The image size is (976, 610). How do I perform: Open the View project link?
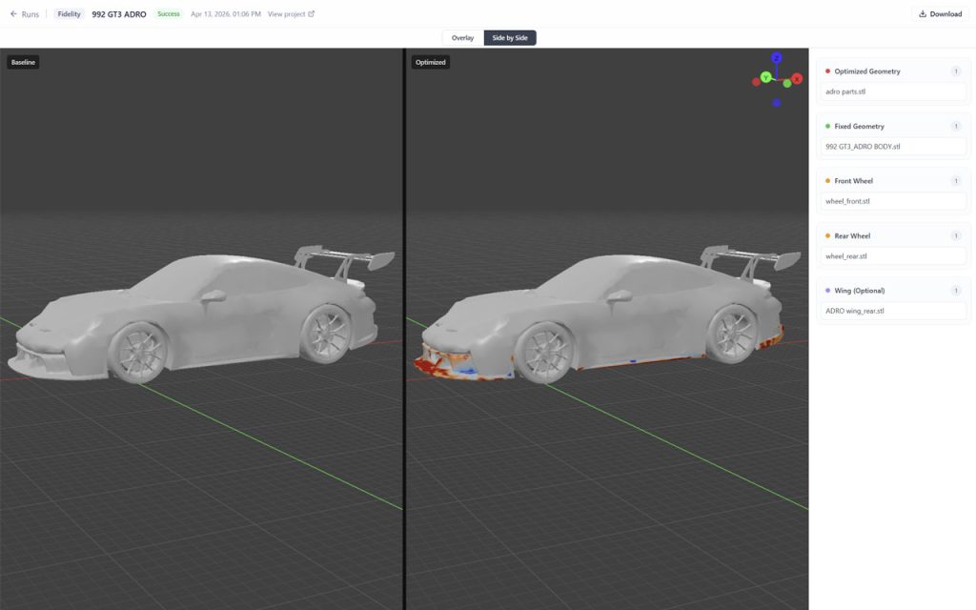click(x=291, y=13)
